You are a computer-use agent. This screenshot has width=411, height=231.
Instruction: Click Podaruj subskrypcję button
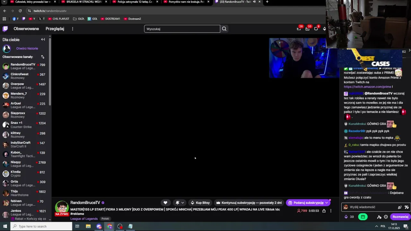pyautogui.click(x=308, y=203)
